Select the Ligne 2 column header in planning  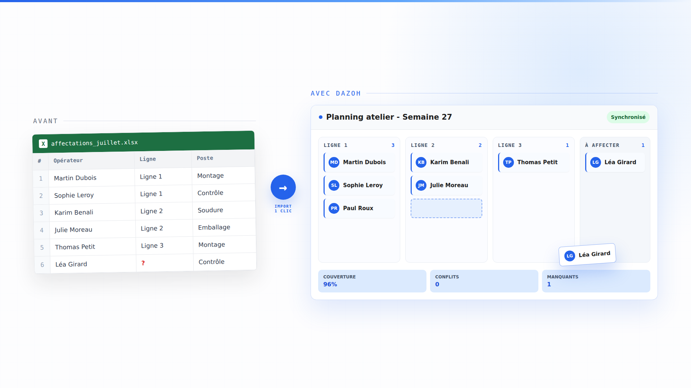423,145
